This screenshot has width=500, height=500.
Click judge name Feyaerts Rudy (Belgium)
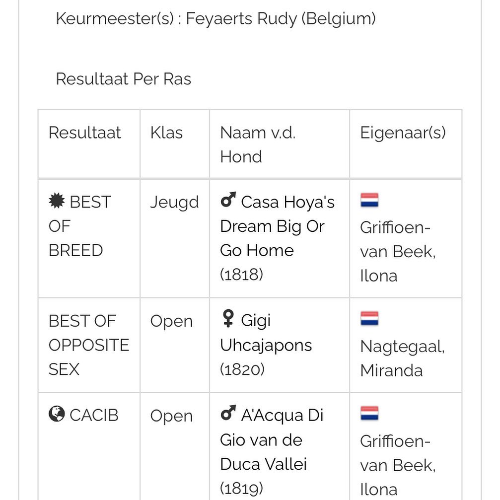click(281, 18)
